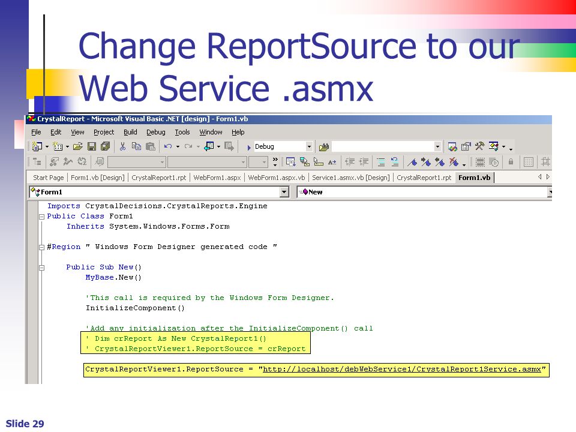The height and width of the screenshot is (432, 576).
Task: Open the Help menu
Action: click(x=238, y=132)
